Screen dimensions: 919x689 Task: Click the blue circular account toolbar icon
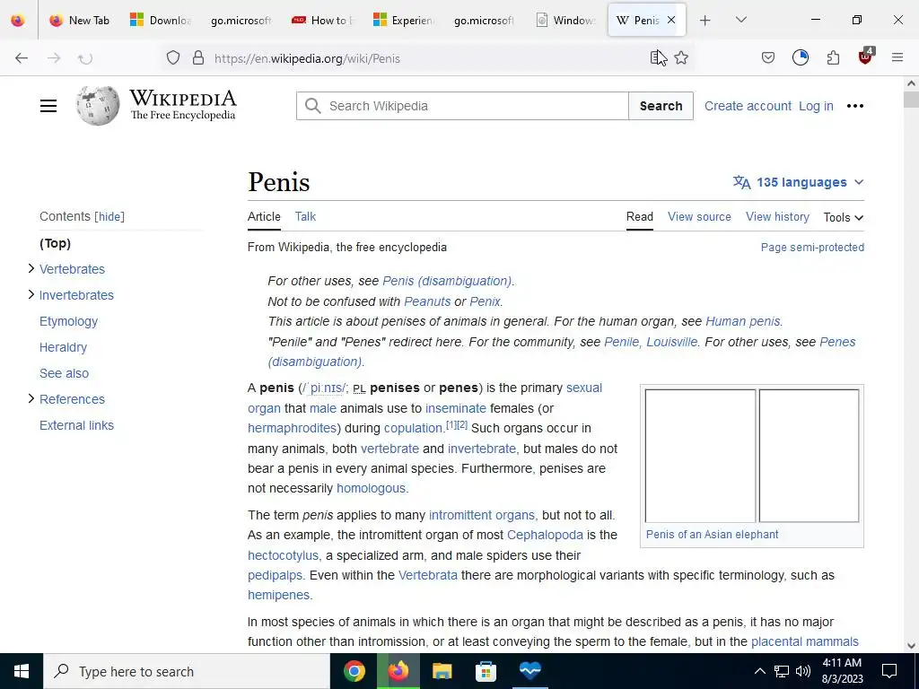(800, 57)
